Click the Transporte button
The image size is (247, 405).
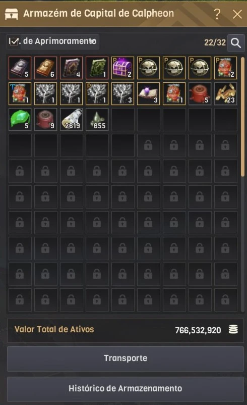coord(126,359)
